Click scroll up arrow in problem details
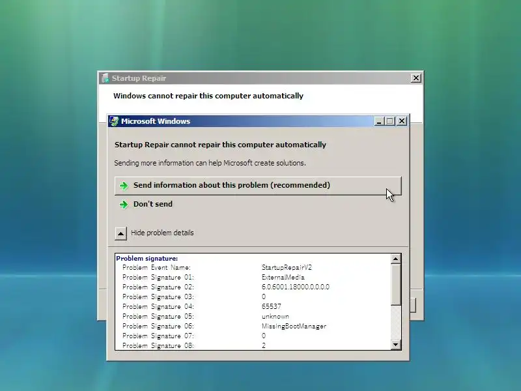The height and width of the screenshot is (391, 521). (x=395, y=259)
